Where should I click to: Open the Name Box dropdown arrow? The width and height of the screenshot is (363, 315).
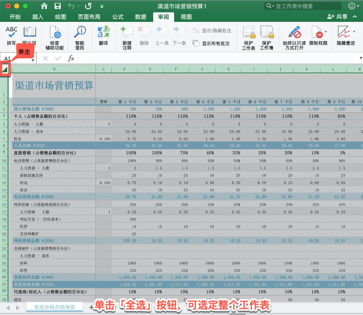pyautogui.click(x=33, y=60)
